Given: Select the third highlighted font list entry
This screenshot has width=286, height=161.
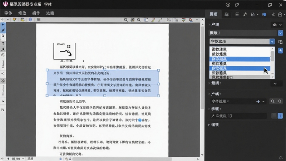Looking at the screenshot, I should 240,59.
